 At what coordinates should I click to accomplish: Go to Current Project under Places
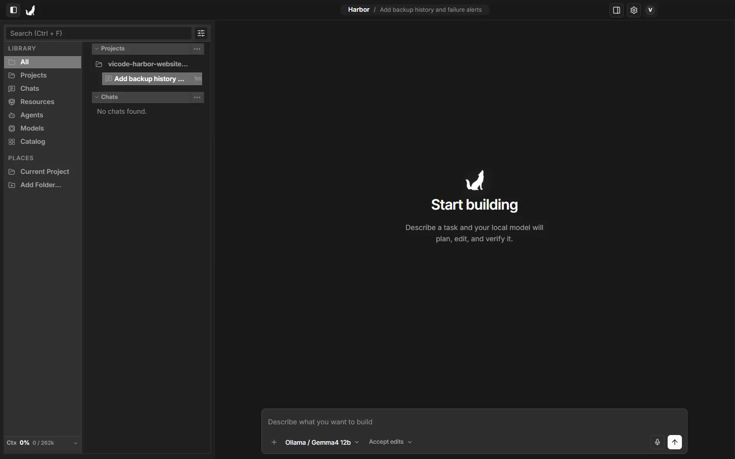pos(43,172)
